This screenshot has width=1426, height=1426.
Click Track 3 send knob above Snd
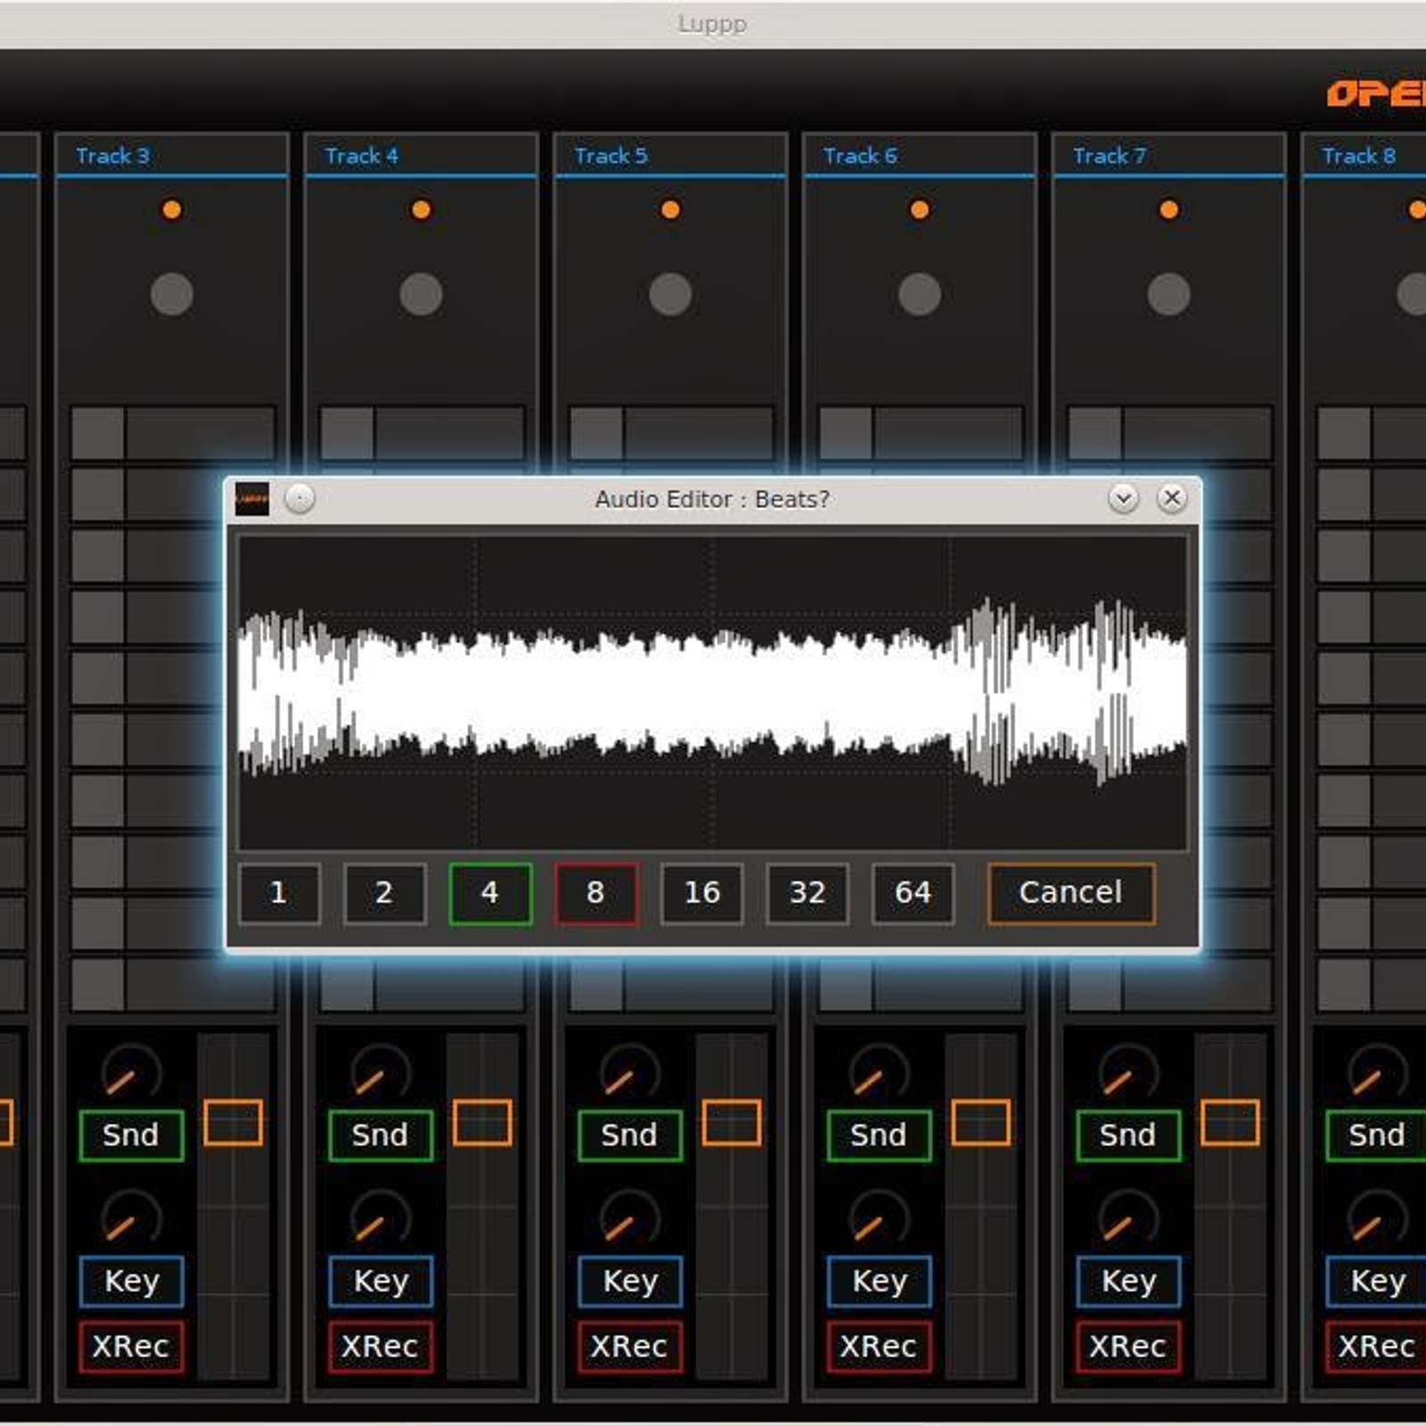click(131, 1072)
